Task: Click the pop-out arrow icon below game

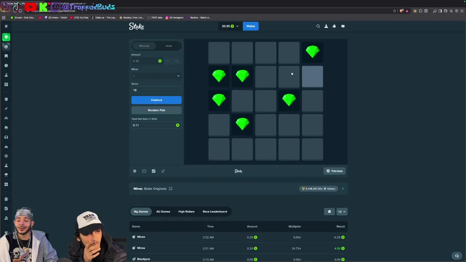Action: click(x=163, y=171)
